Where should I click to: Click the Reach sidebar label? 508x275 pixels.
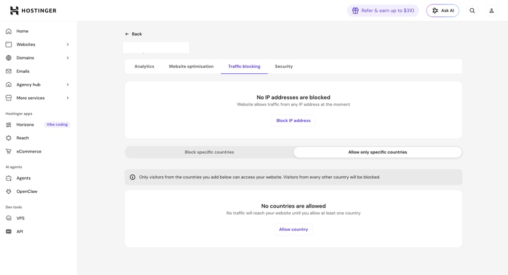click(23, 138)
